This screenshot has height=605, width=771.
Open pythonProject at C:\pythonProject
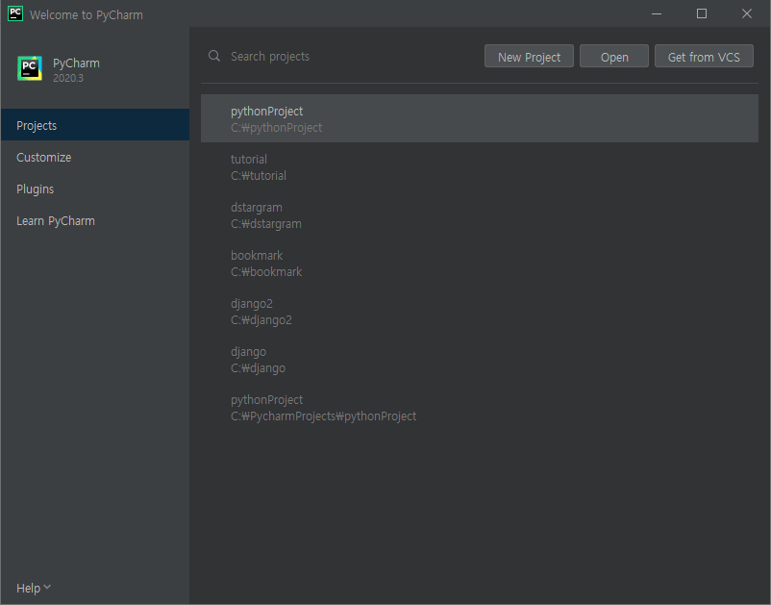[480, 118]
